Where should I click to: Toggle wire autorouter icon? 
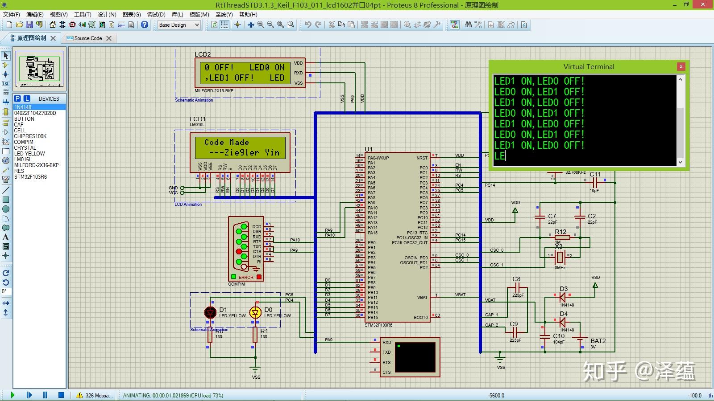click(x=454, y=25)
